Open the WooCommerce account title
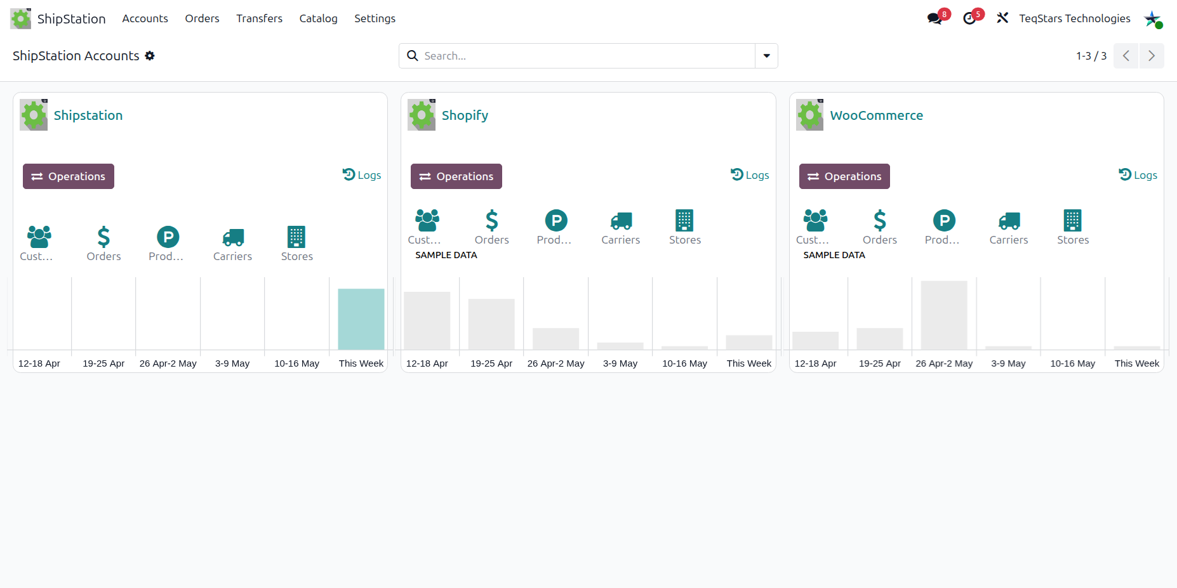 pyautogui.click(x=876, y=115)
